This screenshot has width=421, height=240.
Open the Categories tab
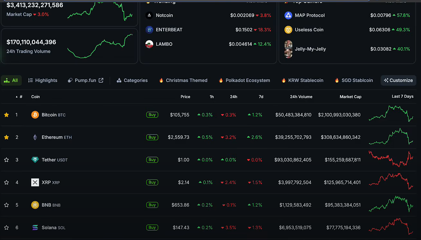[x=132, y=80]
